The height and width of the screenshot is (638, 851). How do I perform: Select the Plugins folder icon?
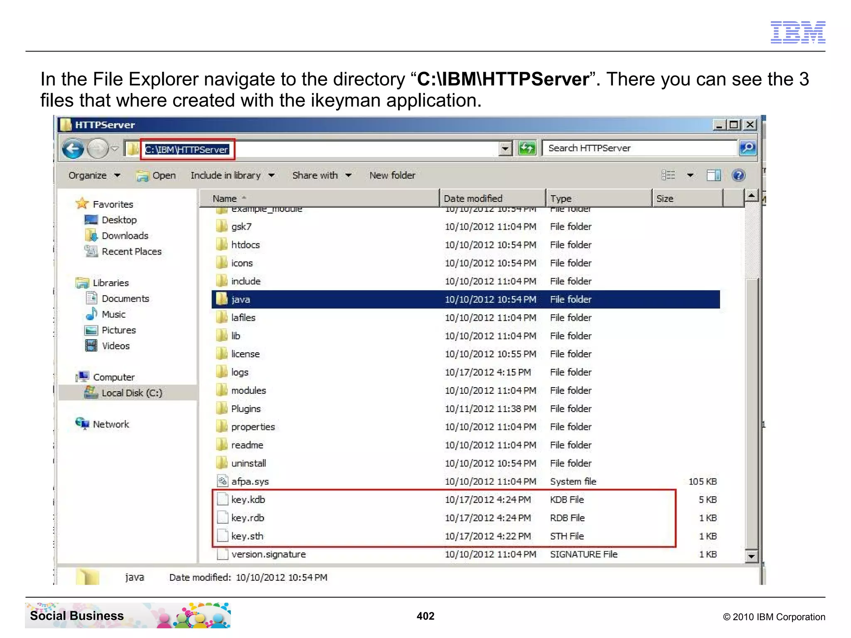tap(222, 409)
